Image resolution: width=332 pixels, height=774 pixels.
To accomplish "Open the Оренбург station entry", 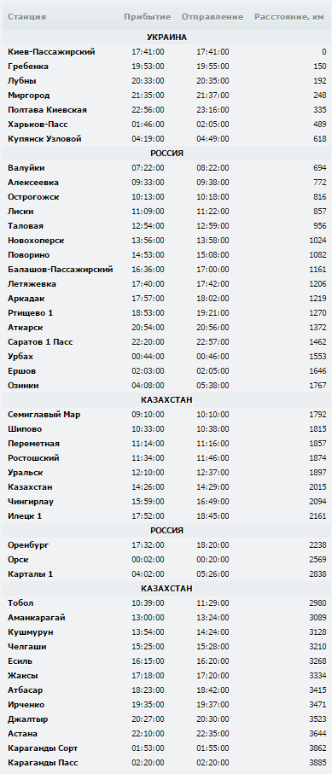I will (29, 545).
